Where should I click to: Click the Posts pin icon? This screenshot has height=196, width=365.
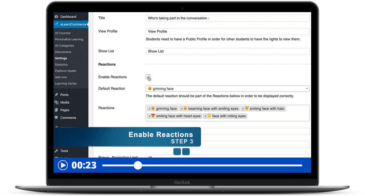pos(57,95)
